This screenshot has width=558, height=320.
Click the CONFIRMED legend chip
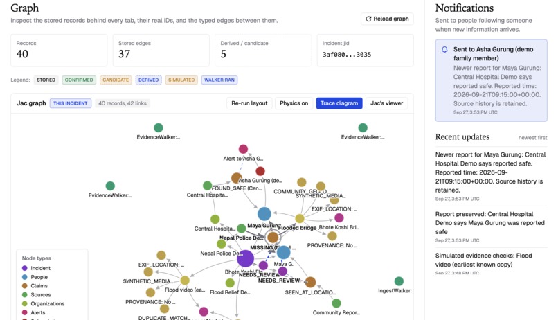click(x=79, y=80)
